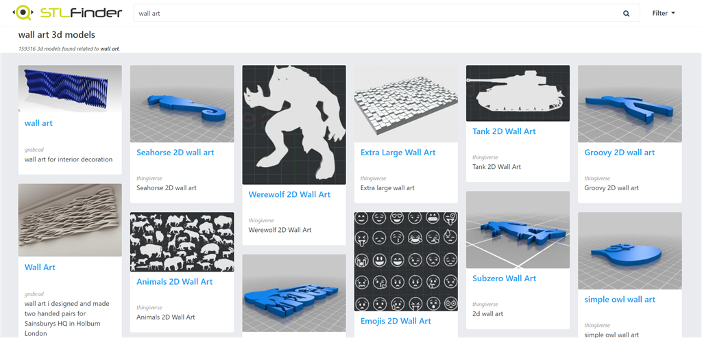Screen dimensions: 702x338
Task: Click the werewolf silhouette thumbnail
Action: [x=293, y=125]
